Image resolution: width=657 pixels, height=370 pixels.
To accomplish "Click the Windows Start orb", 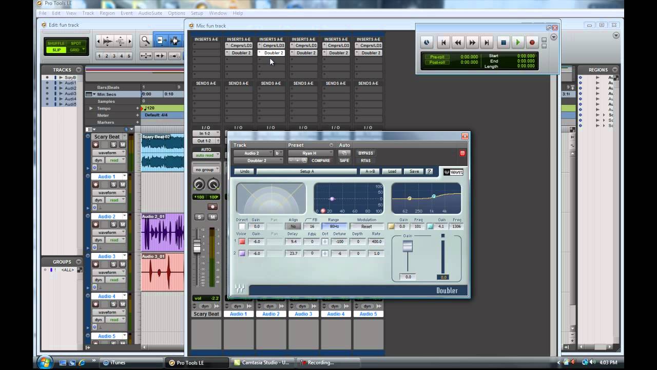I will tap(45, 362).
